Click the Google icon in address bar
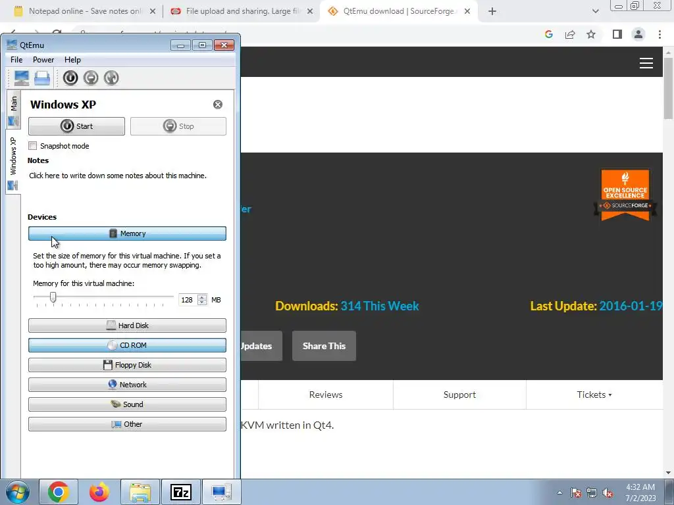This screenshot has height=505, width=674. [548, 34]
